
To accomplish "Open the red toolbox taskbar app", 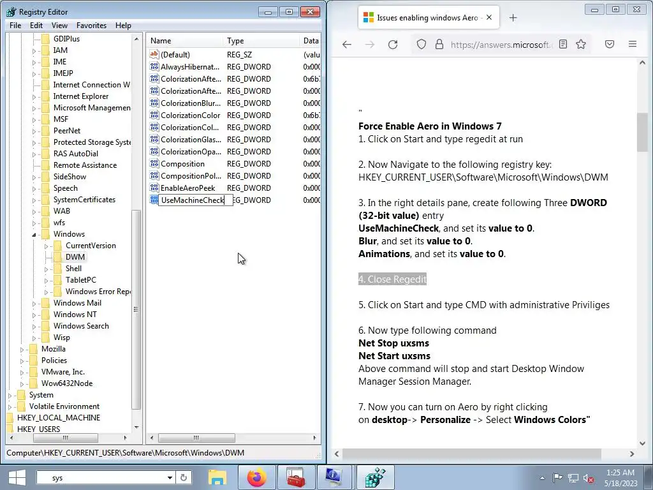I will coord(295,477).
